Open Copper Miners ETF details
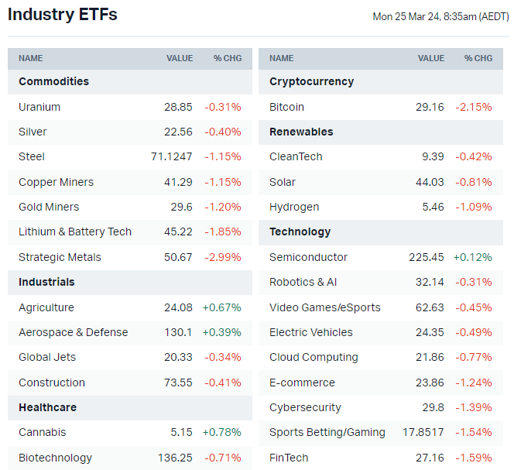Viewport: 514px width, 470px height. point(56,182)
